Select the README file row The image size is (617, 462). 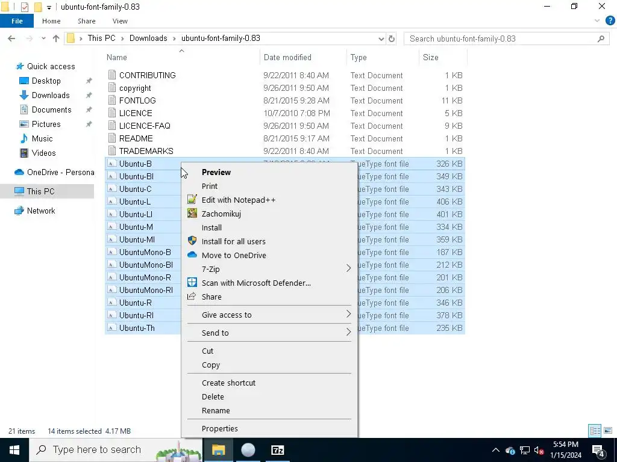pyautogui.click(x=285, y=138)
